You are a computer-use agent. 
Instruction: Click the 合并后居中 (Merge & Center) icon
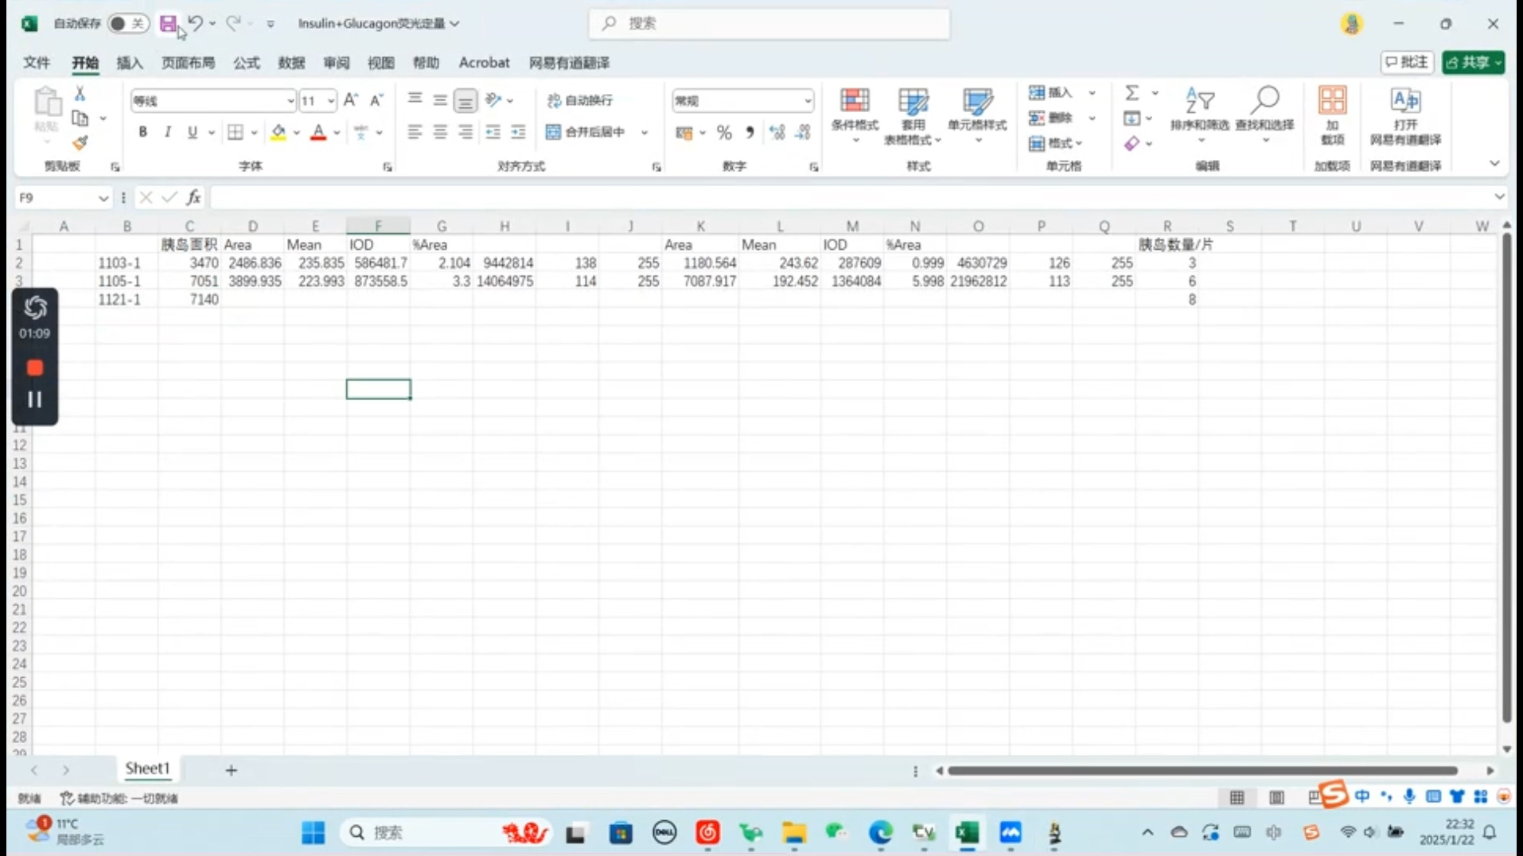(x=552, y=132)
